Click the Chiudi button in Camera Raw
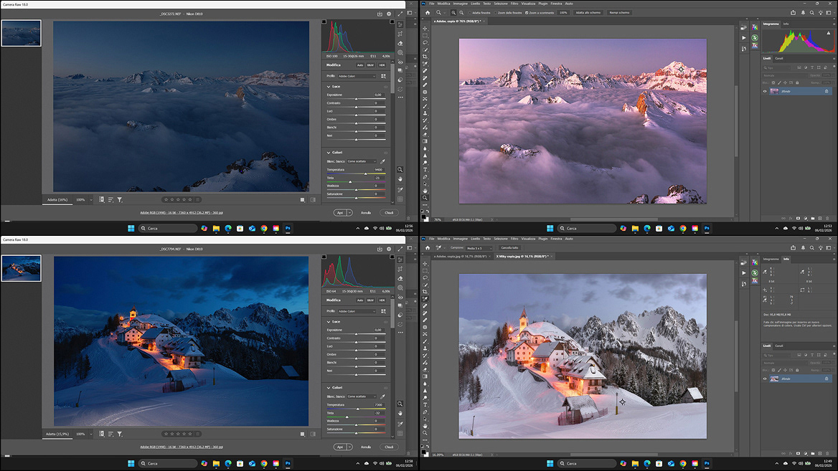838x471 pixels. [387, 212]
